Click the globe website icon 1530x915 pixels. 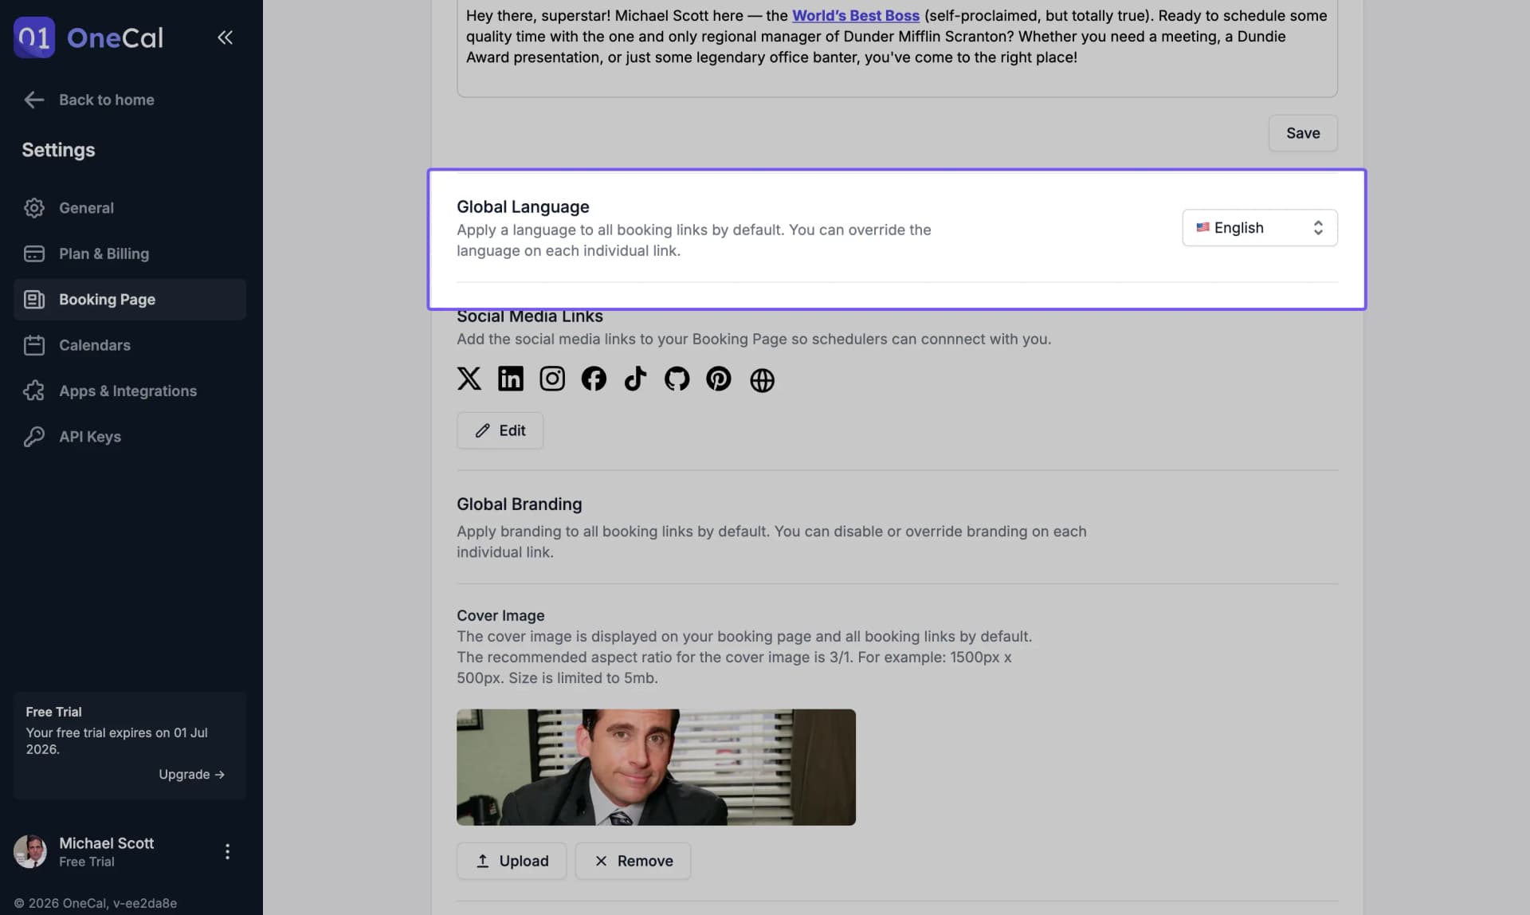pyautogui.click(x=762, y=380)
